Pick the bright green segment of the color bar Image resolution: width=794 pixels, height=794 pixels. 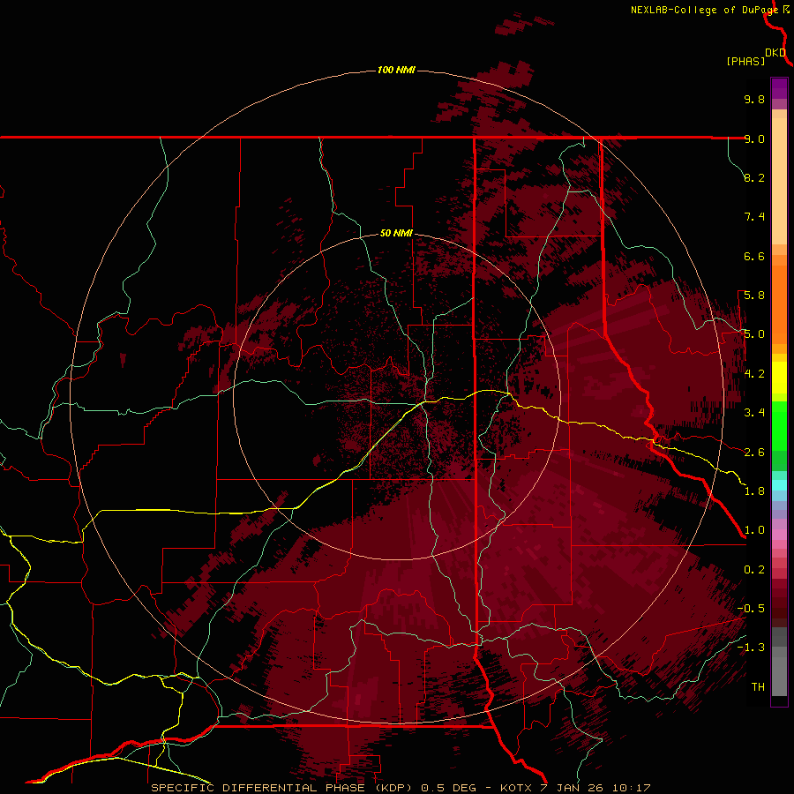click(779, 425)
